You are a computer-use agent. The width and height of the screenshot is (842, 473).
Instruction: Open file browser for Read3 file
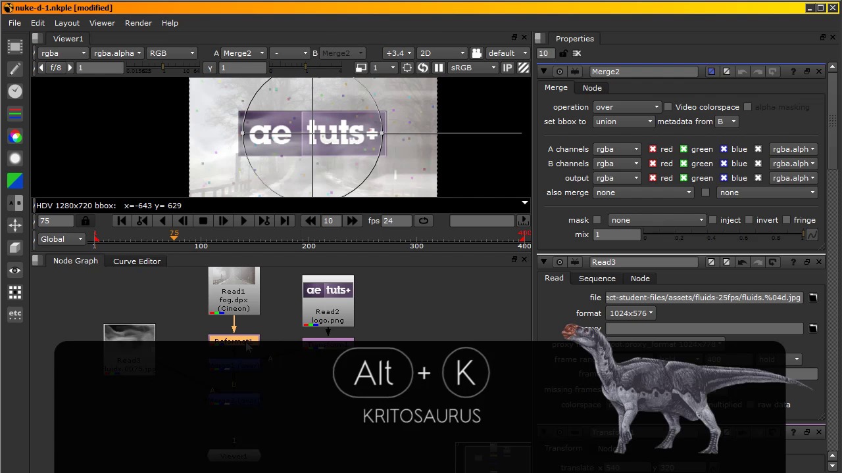pos(813,298)
